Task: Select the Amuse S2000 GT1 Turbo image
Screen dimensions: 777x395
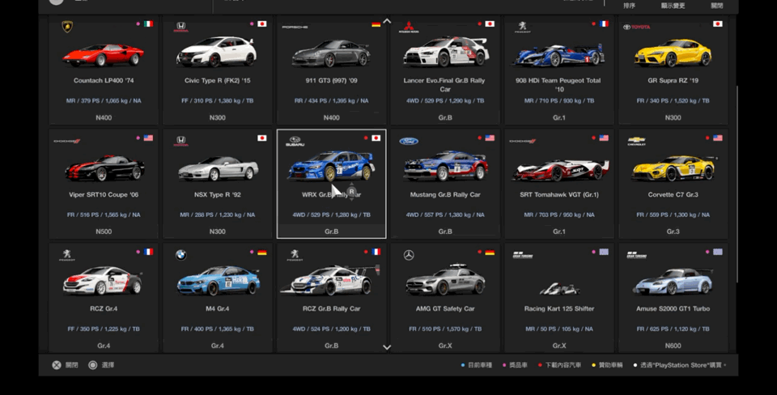Action: [673, 281]
